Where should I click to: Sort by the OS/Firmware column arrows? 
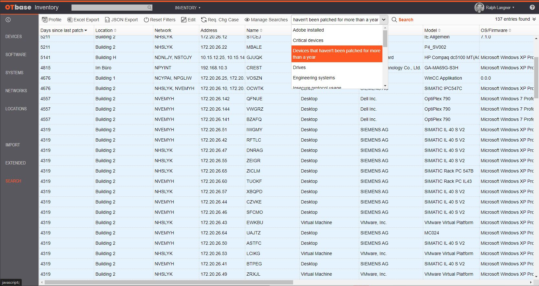pyautogui.click(x=510, y=30)
